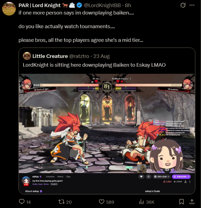Open the PAR | Lord Knight display name
The image size is (201, 208).
click(40, 5)
